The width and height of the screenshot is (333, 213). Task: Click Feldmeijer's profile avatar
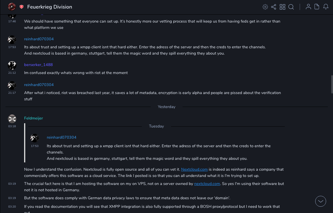(12, 119)
